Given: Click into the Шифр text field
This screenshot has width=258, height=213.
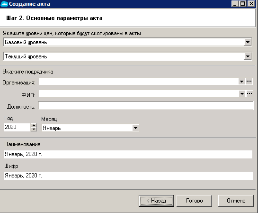Looking at the screenshot, I should 128,176.
